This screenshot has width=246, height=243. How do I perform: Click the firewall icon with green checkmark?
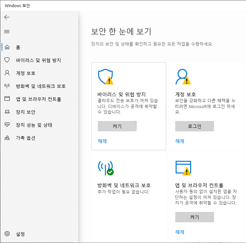pyautogui.click(x=106, y=168)
